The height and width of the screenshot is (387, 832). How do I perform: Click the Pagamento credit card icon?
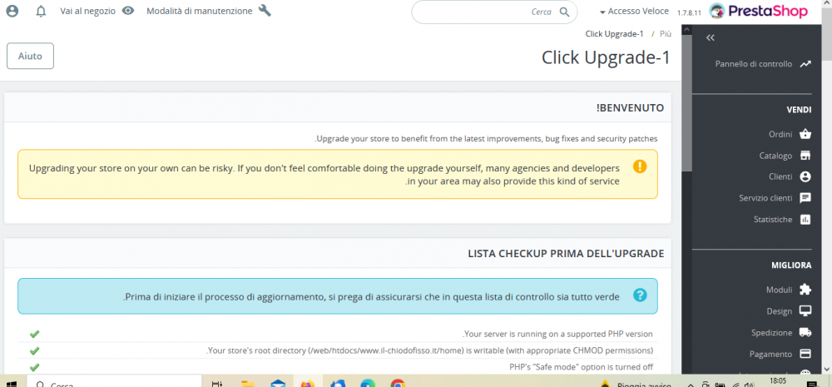pyautogui.click(x=805, y=354)
